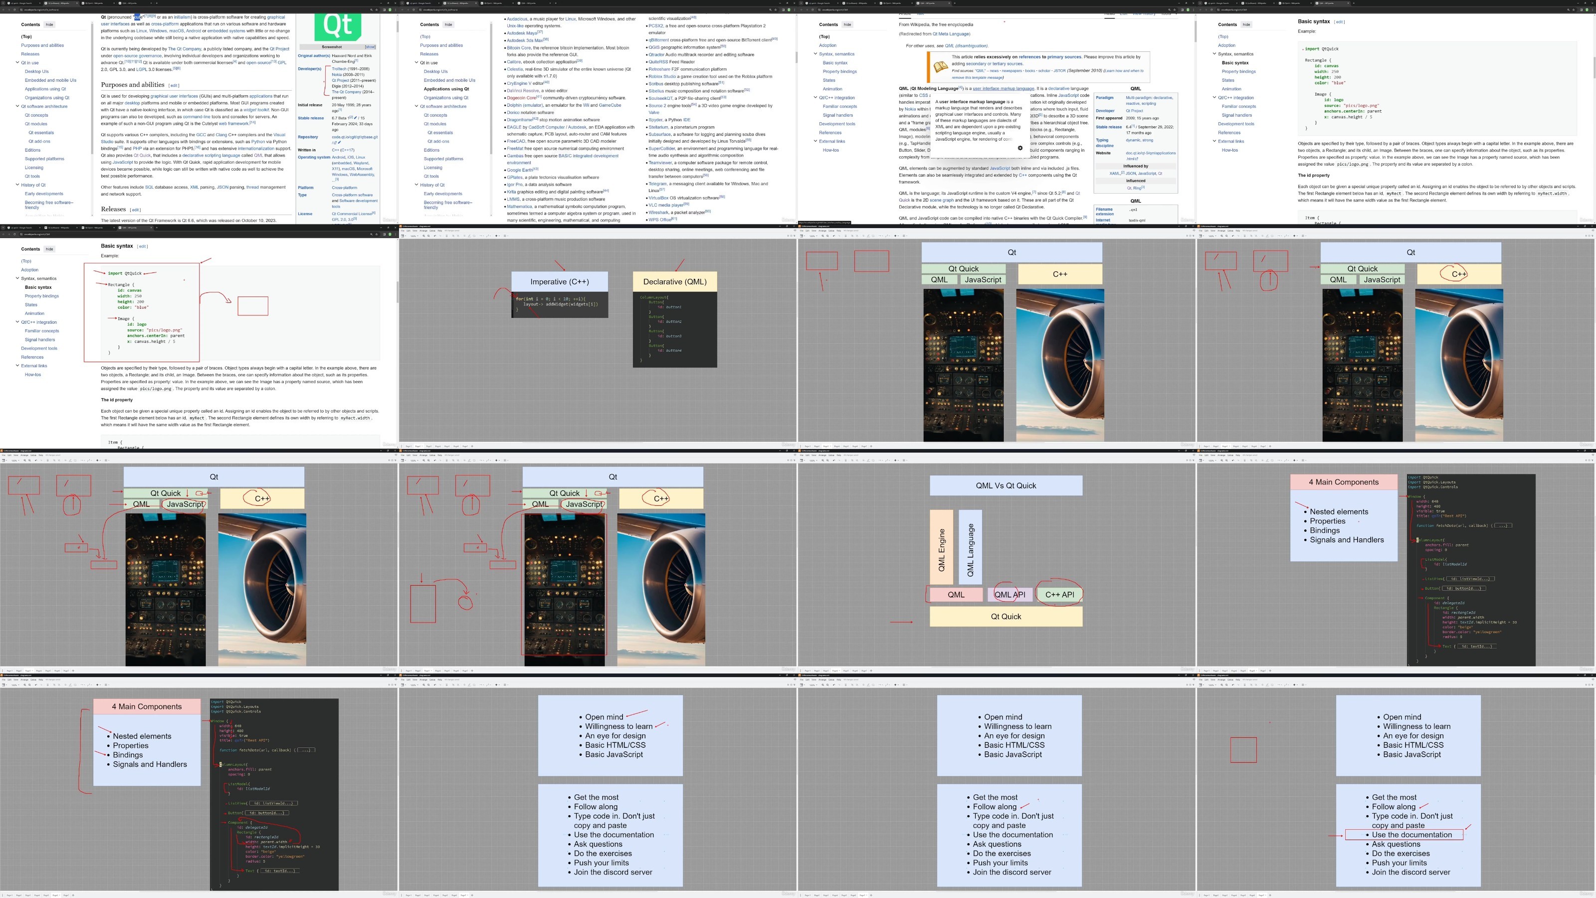The image size is (1596, 898).
Task: Open the JSTOR source link
Action: click(x=1059, y=71)
